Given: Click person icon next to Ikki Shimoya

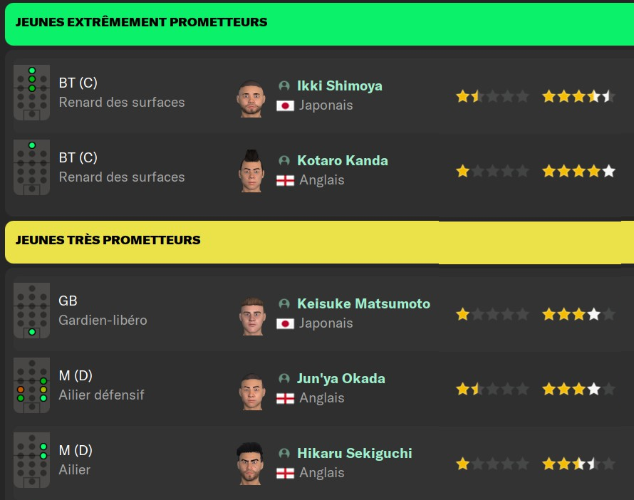Looking at the screenshot, I should pos(284,85).
